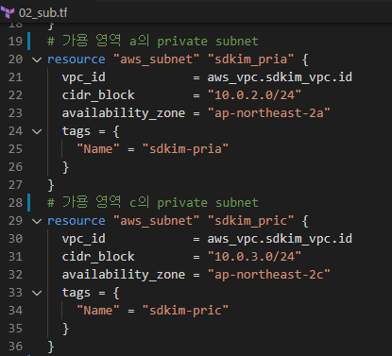The image size is (392, 356).
Task: Click the resource keyword on line 20
Action: [x=77, y=59]
